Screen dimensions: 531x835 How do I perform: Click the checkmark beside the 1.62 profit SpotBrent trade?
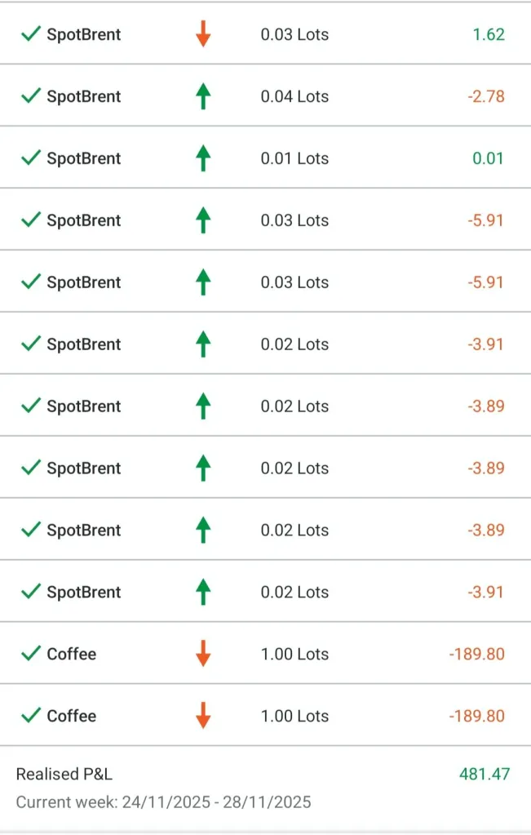(x=31, y=34)
